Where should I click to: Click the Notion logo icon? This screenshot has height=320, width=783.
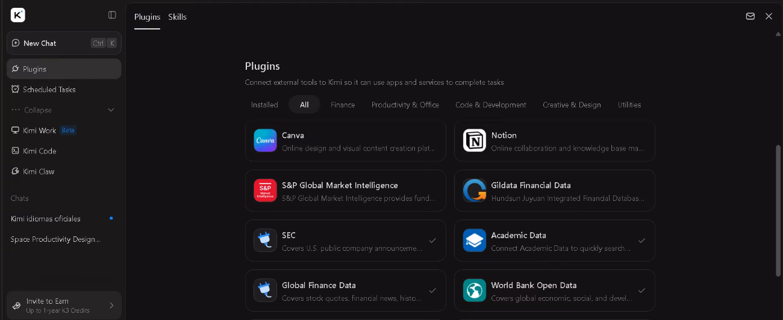point(475,140)
